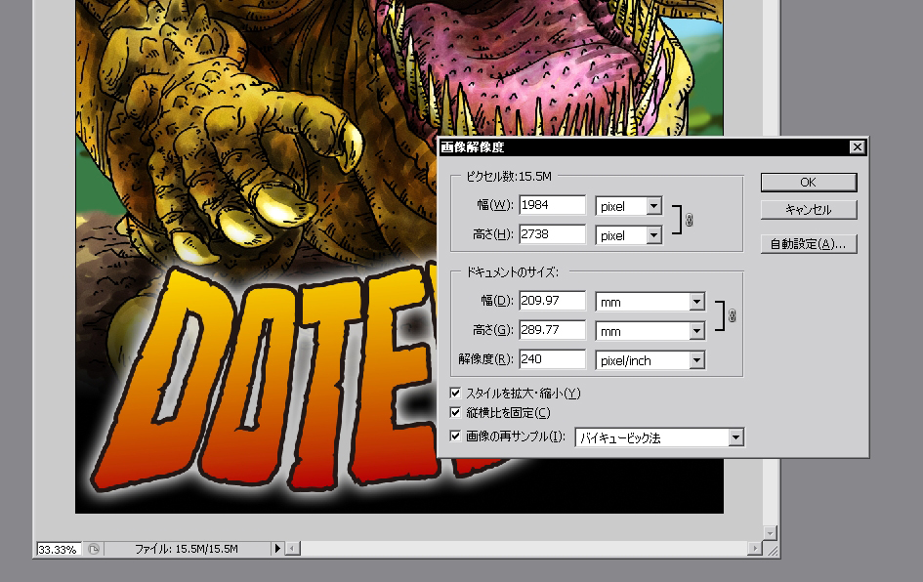The height and width of the screenshot is (582, 923).
Task: Disable the 画像の再サンプル checkbox
Action: (455, 436)
